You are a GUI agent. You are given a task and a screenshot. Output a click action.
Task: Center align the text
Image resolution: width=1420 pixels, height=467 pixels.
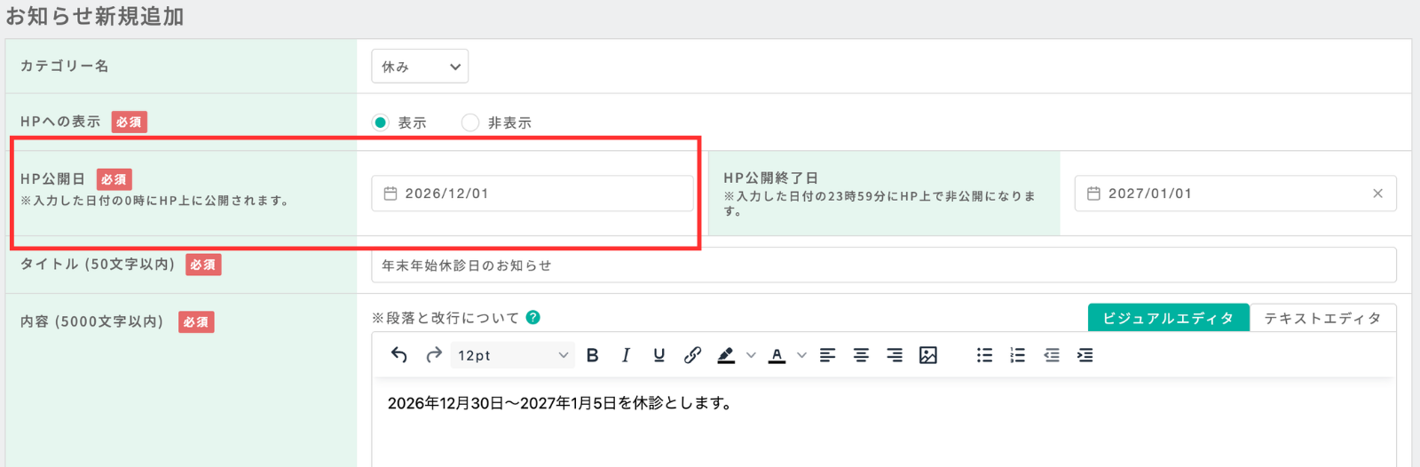(x=861, y=355)
